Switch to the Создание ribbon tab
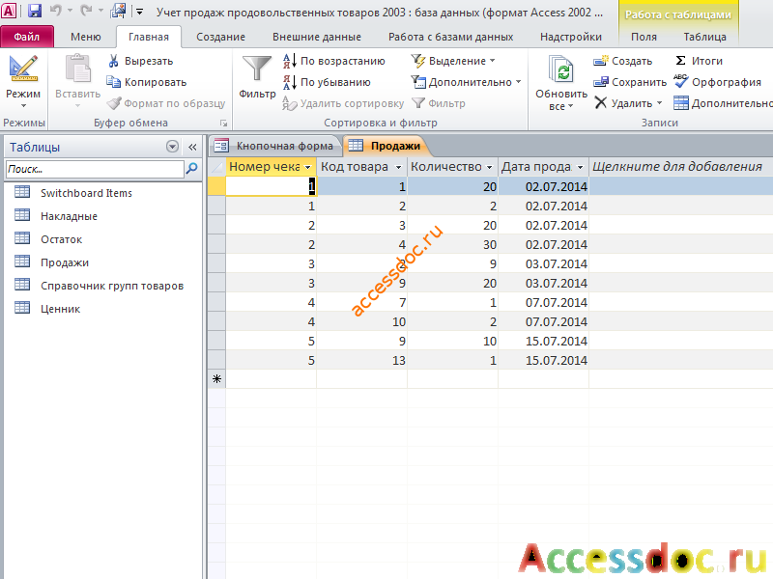 pyautogui.click(x=220, y=37)
